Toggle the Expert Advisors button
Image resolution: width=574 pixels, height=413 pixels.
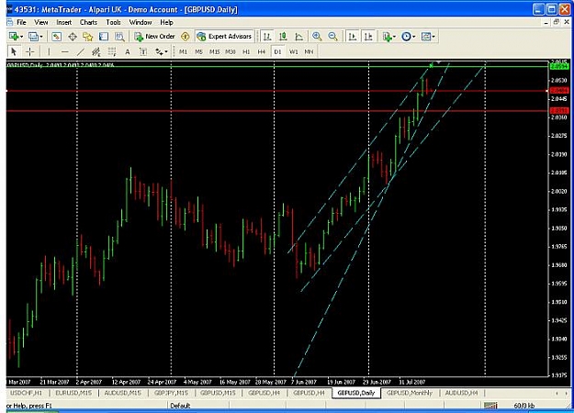tap(224, 37)
